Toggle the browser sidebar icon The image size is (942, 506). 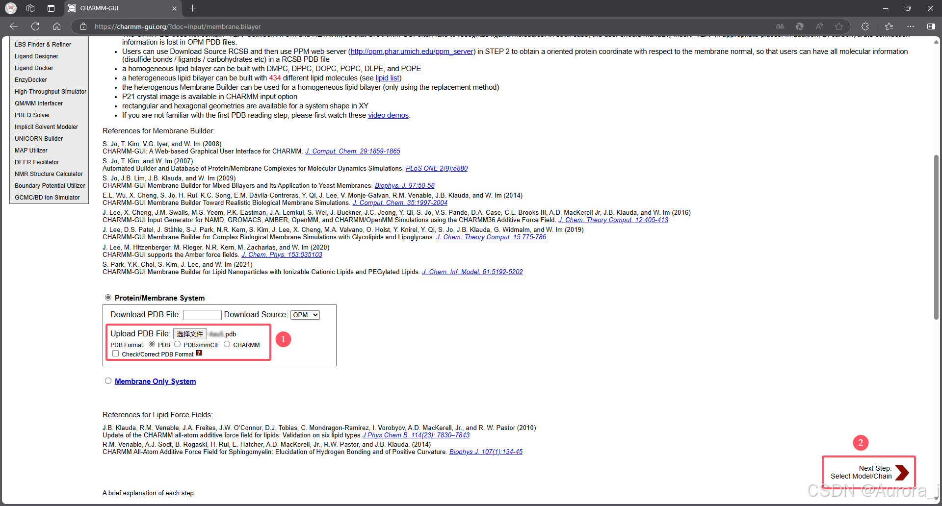[931, 26]
